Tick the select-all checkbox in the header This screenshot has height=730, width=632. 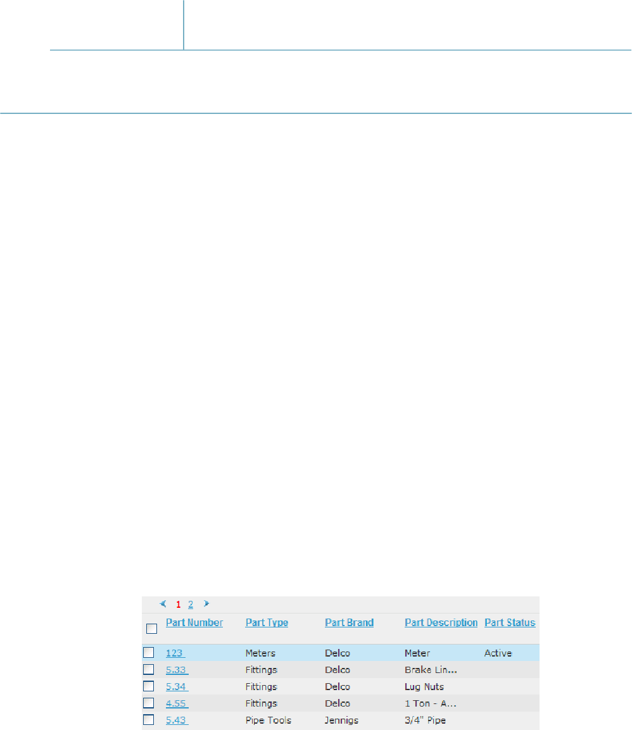tap(151, 629)
